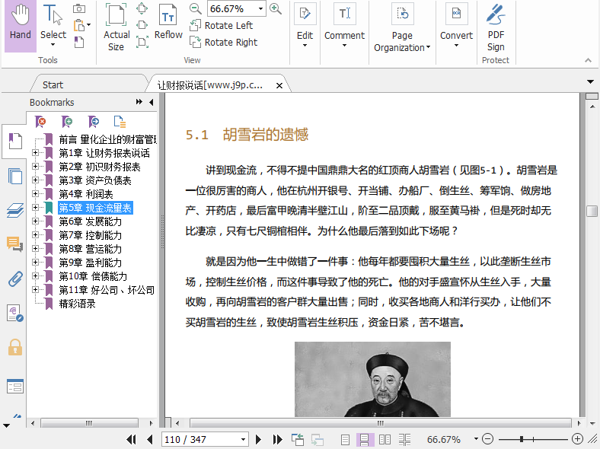
Task: Toggle facing pages view
Action: 385,439
